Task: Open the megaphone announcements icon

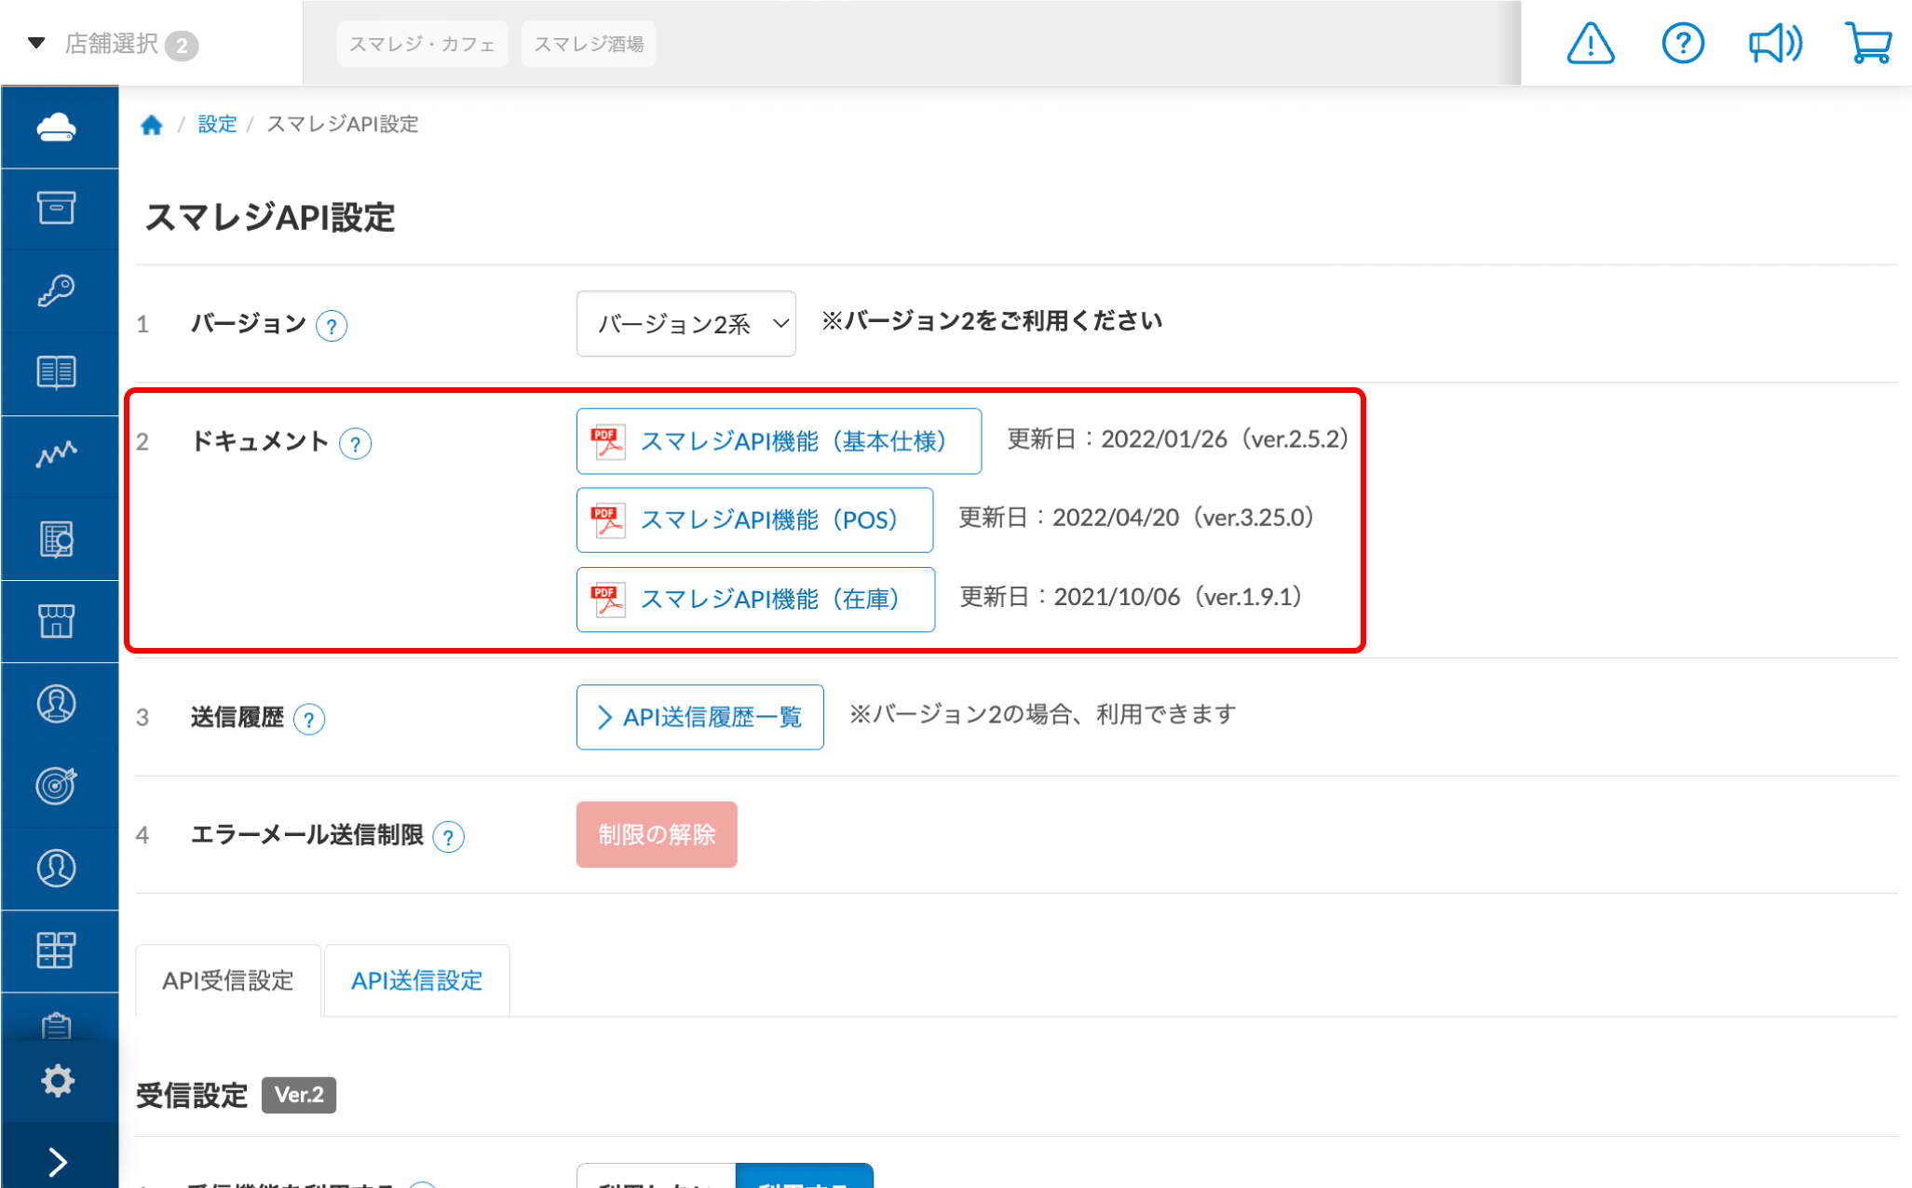Action: (1775, 44)
